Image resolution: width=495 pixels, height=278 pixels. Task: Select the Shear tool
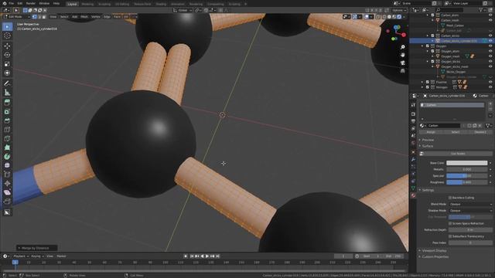(7, 192)
